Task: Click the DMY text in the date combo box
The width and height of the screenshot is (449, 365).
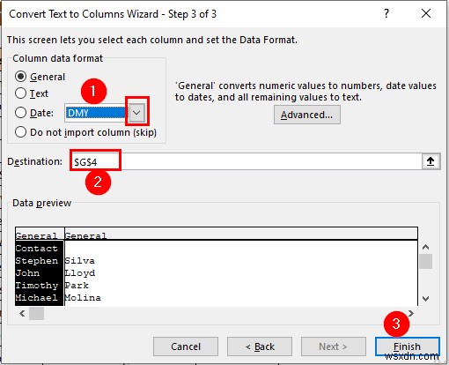Action: 77,113
